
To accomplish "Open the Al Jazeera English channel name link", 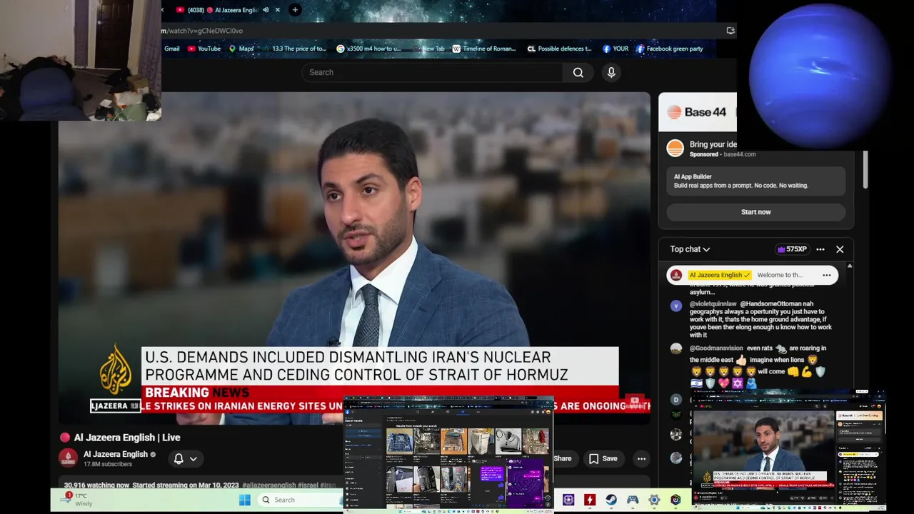I will [x=116, y=454].
